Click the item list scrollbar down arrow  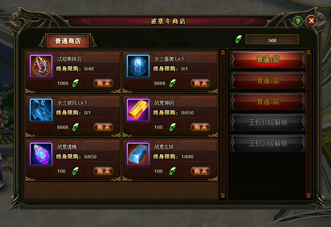pyautogui.click(x=223, y=195)
